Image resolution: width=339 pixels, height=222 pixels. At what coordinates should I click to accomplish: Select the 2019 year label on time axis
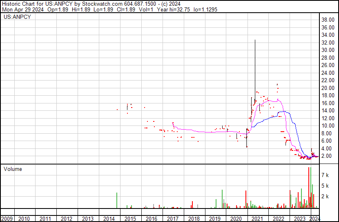point(215,219)
